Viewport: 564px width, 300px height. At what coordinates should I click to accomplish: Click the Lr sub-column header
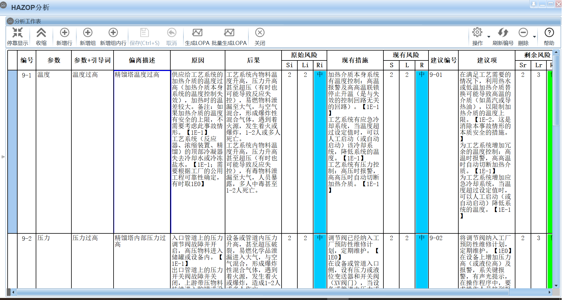point(539,65)
